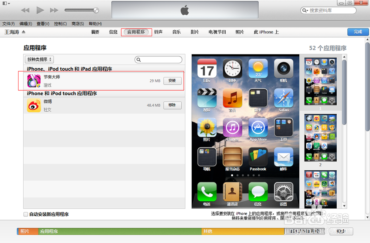Viewport: 370px width, 243px height.
Task: Click the page thumbnails scrollbar down arrow
Action: 344,206
